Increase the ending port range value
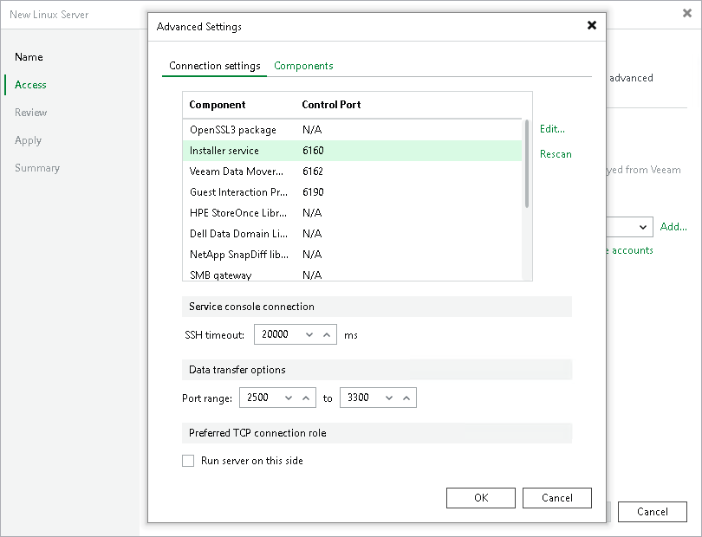The image size is (702, 537). pos(406,398)
